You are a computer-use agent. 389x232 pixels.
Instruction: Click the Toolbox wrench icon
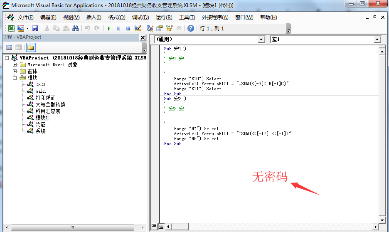179,28
